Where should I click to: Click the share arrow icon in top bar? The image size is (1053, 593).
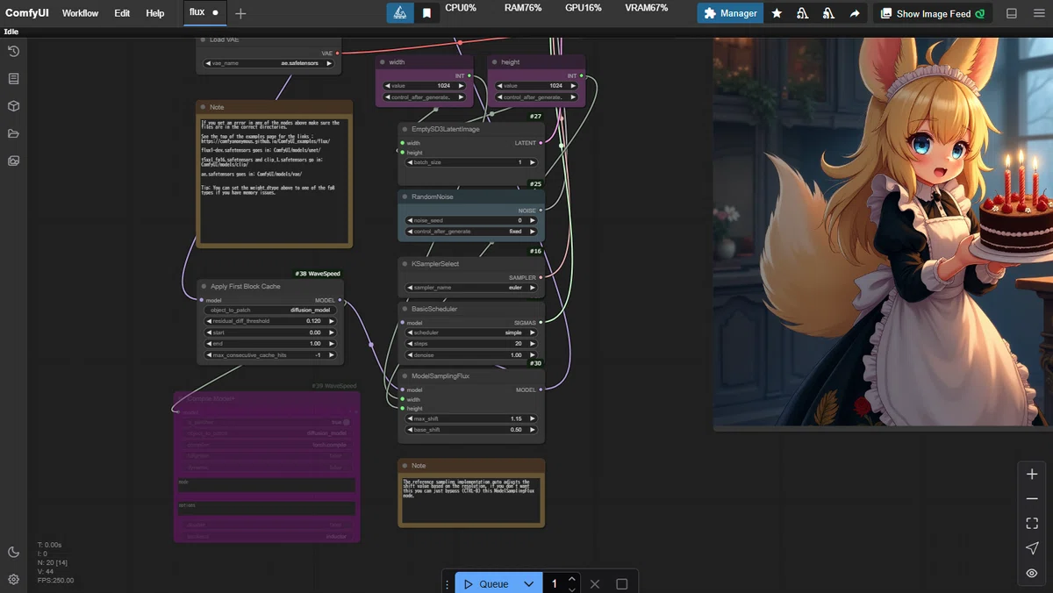[855, 13]
